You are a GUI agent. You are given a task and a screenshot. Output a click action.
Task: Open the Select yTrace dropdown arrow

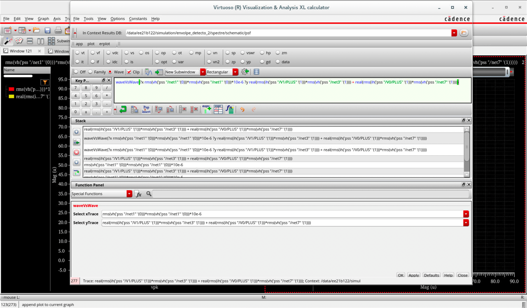466,223
